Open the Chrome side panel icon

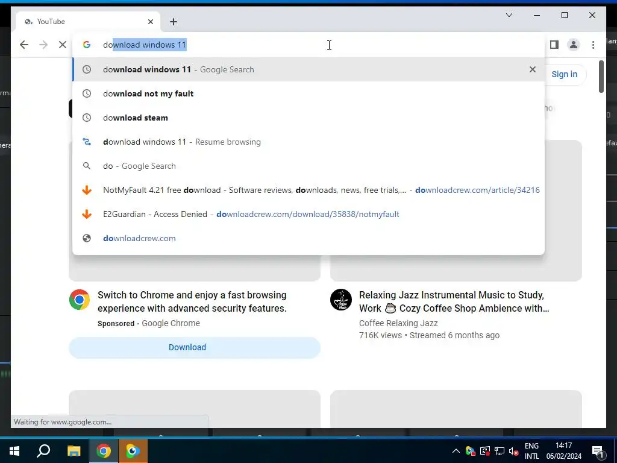tap(554, 45)
